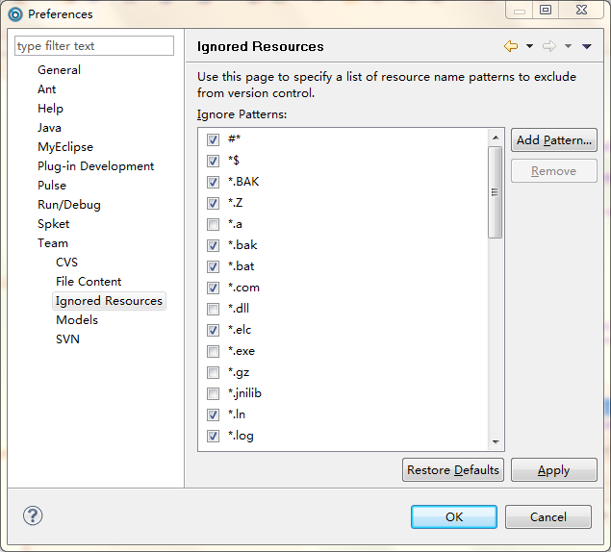Open the back history dropdown arrow
The image size is (611, 552).
[529, 46]
